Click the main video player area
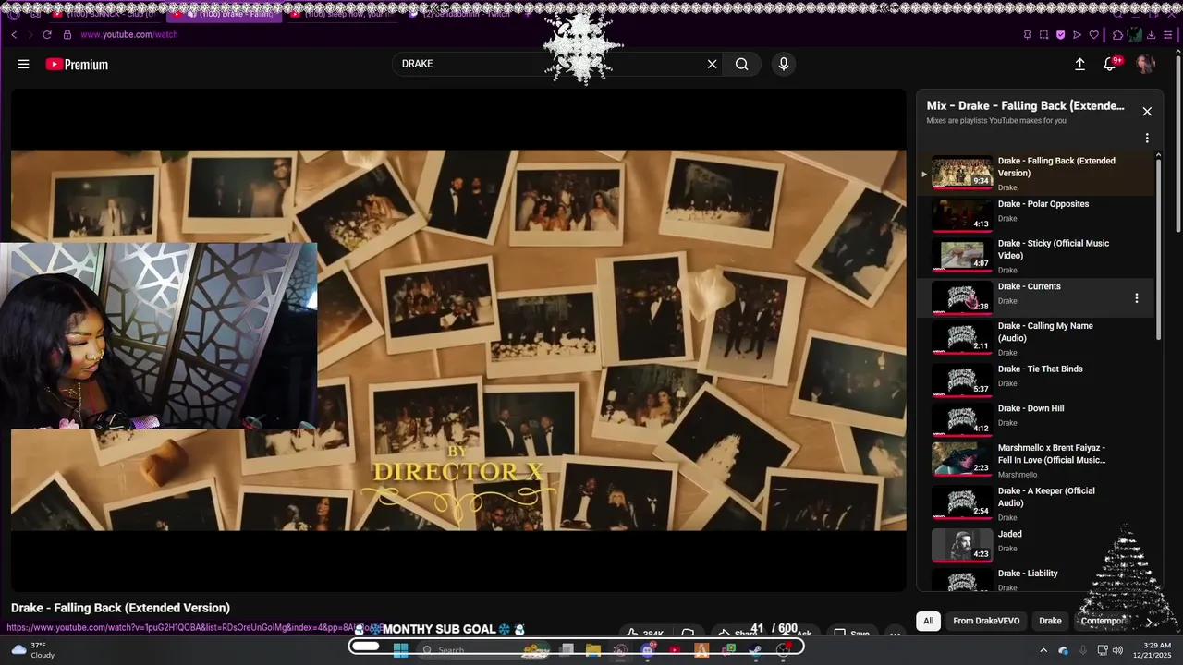 coord(458,340)
